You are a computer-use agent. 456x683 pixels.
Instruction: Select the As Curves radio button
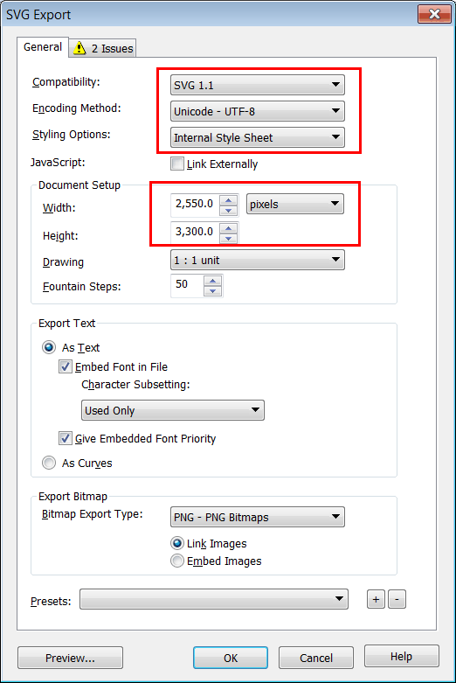[49, 463]
